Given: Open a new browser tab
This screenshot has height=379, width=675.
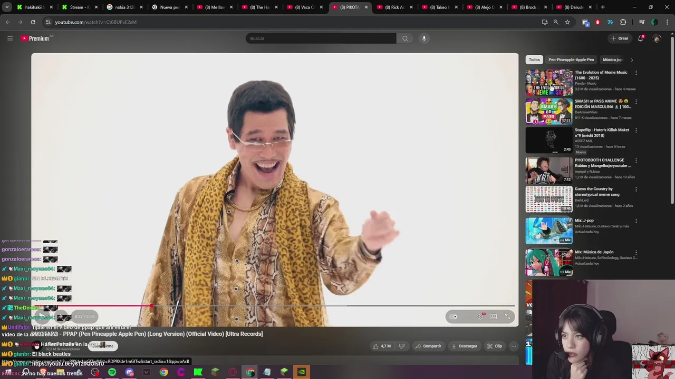Looking at the screenshot, I should pos(603,7).
